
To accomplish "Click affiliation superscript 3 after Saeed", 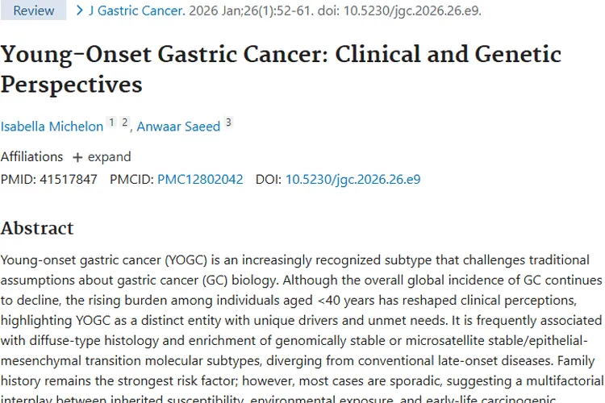I will [228, 123].
